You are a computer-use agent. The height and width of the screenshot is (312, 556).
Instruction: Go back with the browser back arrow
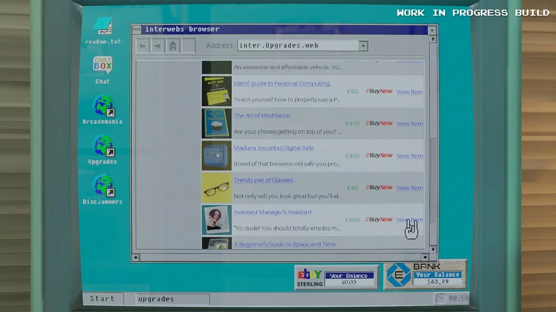143,46
